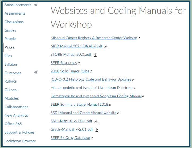This screenshot has height=148, width=192.
Task: Click hidden-eye icon beside Announcements
Action: point(36,5)
